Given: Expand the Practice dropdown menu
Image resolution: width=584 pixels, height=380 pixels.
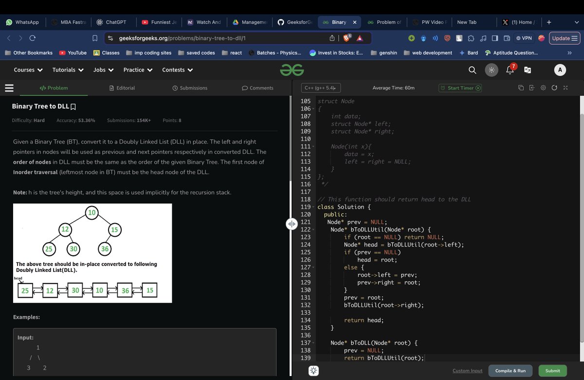Looking at the screenshot, I should 138,70.
